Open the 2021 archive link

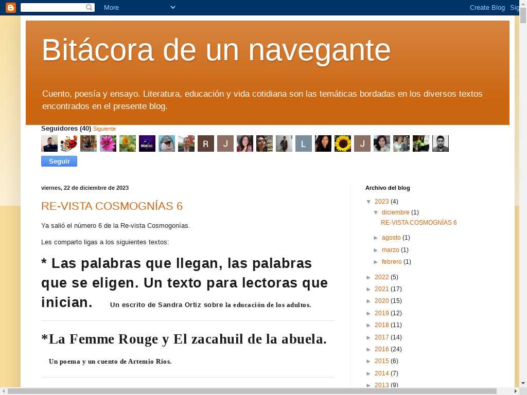pos(381,289)
